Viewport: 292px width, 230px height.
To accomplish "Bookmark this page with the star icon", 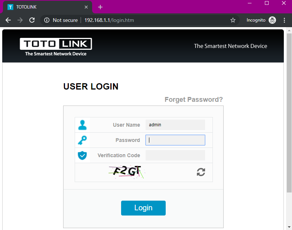I will [233, 20].
